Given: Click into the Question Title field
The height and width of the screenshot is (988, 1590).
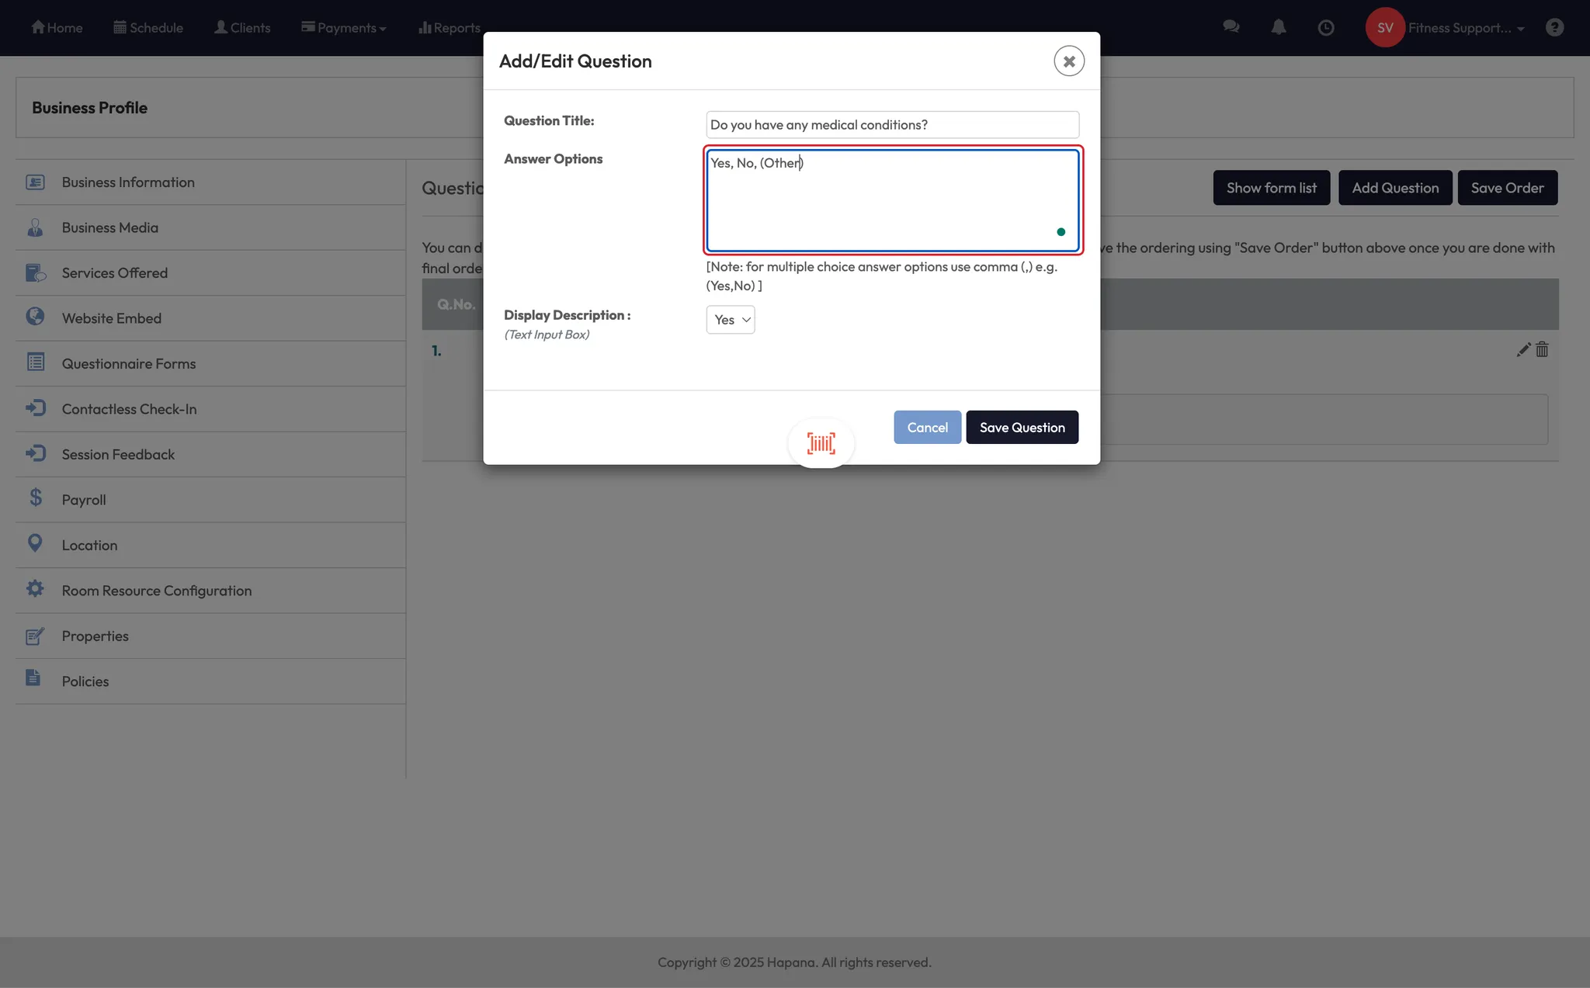Looking at the screenshot, I should tap(892, 125).
